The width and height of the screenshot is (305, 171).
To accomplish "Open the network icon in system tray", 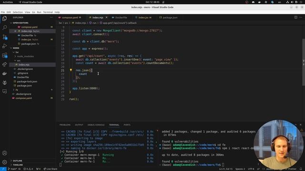I will click(x=287, y=2).
